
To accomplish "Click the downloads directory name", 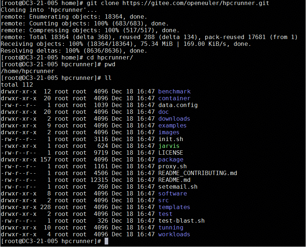I will (174, 119).
